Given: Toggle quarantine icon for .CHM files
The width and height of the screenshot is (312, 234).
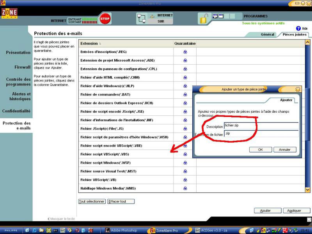Looking at the screenshot, I should (x=185, y=77).
